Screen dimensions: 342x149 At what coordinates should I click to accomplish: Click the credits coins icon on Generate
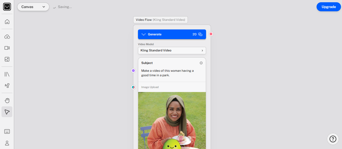click(200, 34)
